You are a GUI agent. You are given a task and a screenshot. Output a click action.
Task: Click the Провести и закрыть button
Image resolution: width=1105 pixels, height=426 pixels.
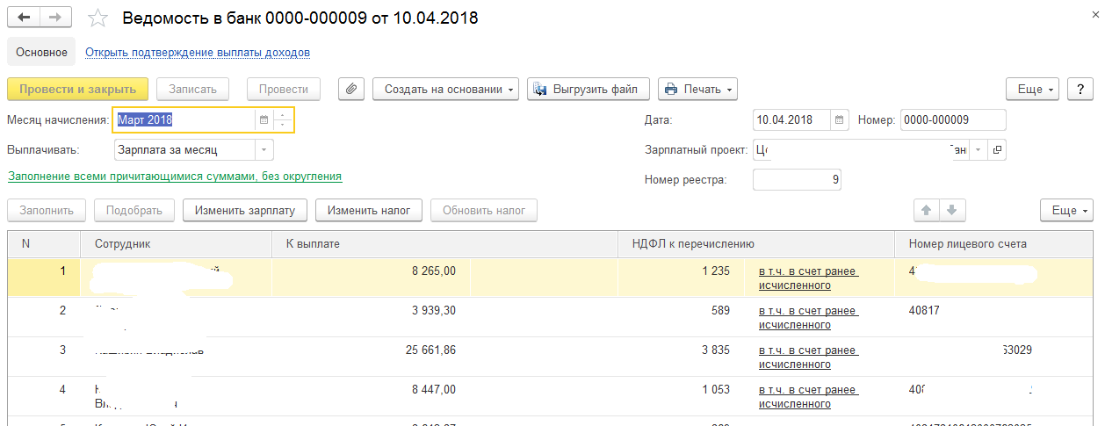click(77, 89)
